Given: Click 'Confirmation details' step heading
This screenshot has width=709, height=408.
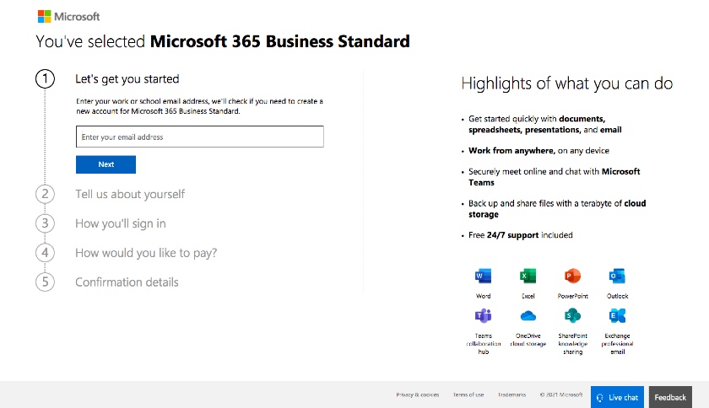Looking at the screenshot, I should point(127,282).
